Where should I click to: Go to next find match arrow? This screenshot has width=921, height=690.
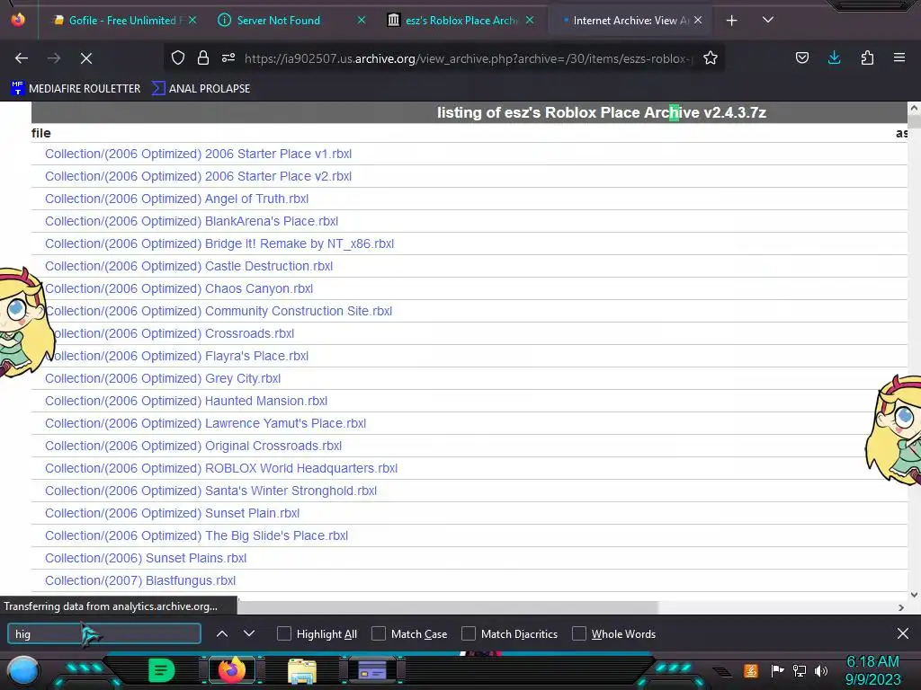pos(249,633)
